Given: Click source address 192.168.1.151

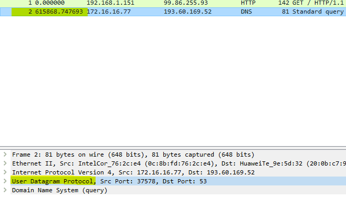Looking at the screenshot, I should click(x=110, y=3).
